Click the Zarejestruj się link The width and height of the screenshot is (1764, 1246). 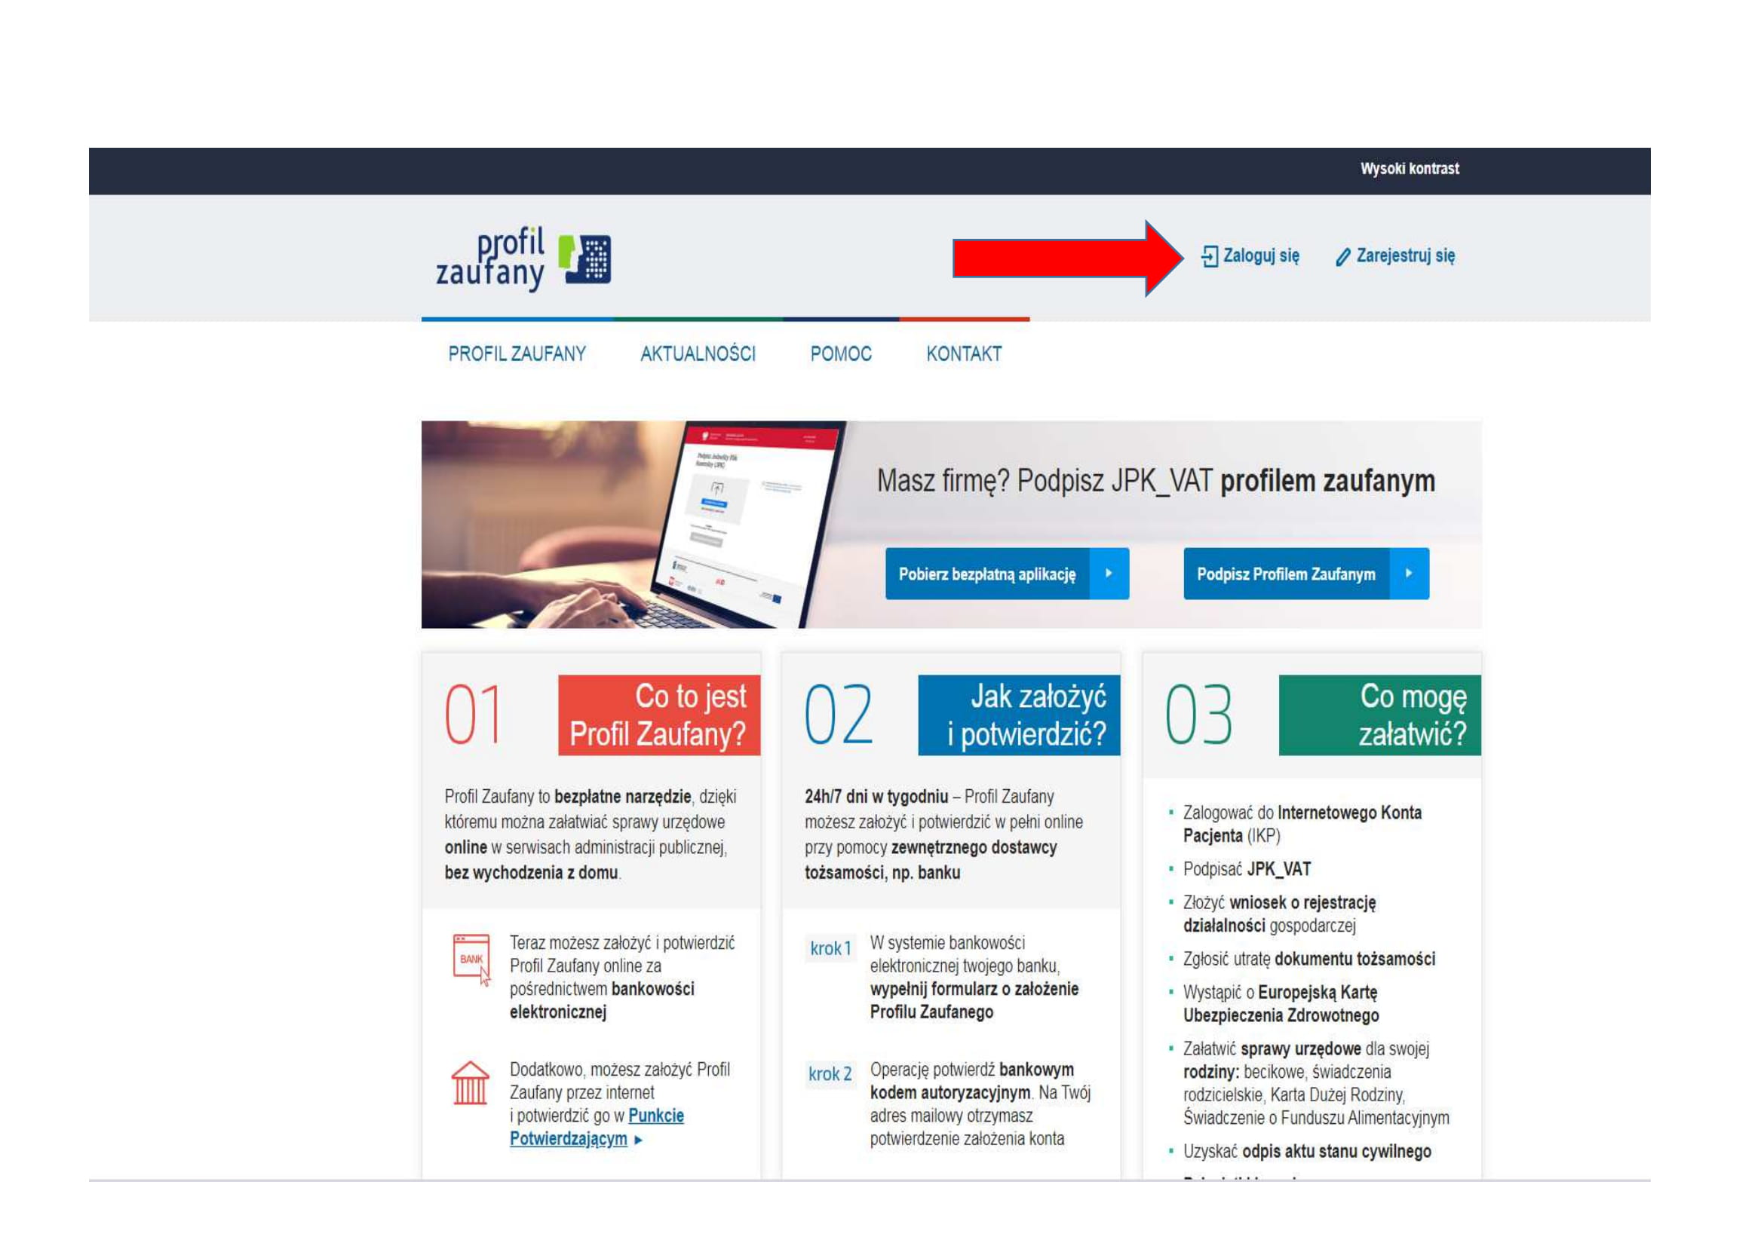tap(1395, 256)
